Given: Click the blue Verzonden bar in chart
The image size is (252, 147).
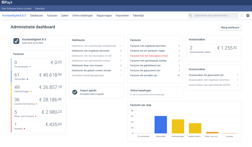Looking at the screenshot, I should click(x=161, y=124).
